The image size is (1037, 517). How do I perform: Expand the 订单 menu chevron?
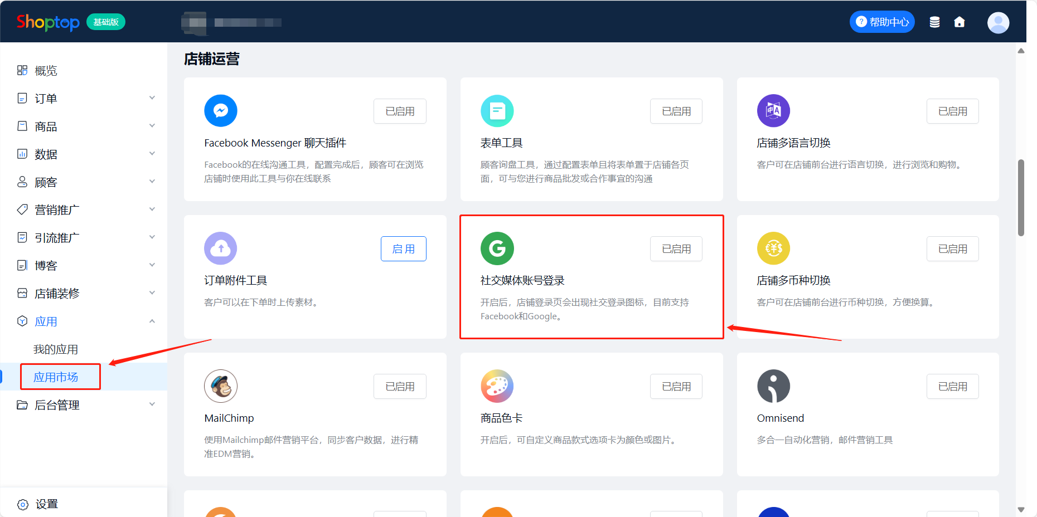152,98
